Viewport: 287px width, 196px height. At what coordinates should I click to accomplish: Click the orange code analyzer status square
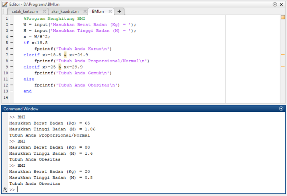coord(283,17)
